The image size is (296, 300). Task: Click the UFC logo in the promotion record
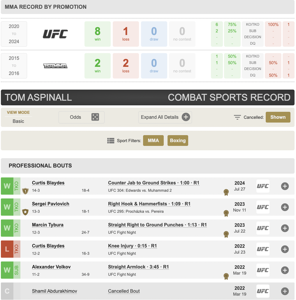pos(55,34)
